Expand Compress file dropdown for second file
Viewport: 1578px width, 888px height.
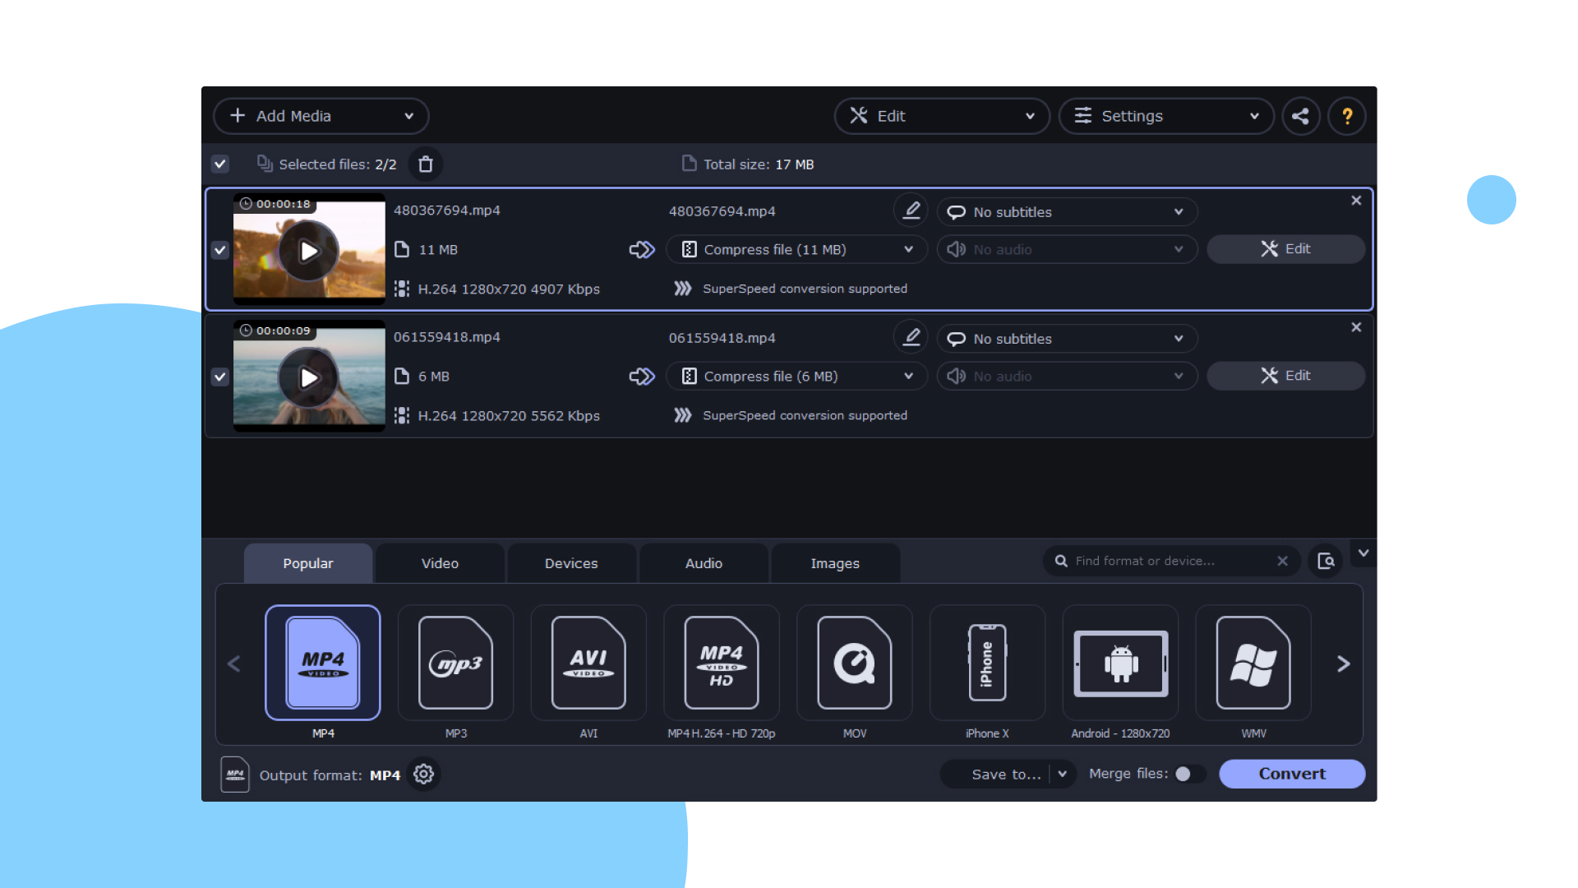(909, 377)
